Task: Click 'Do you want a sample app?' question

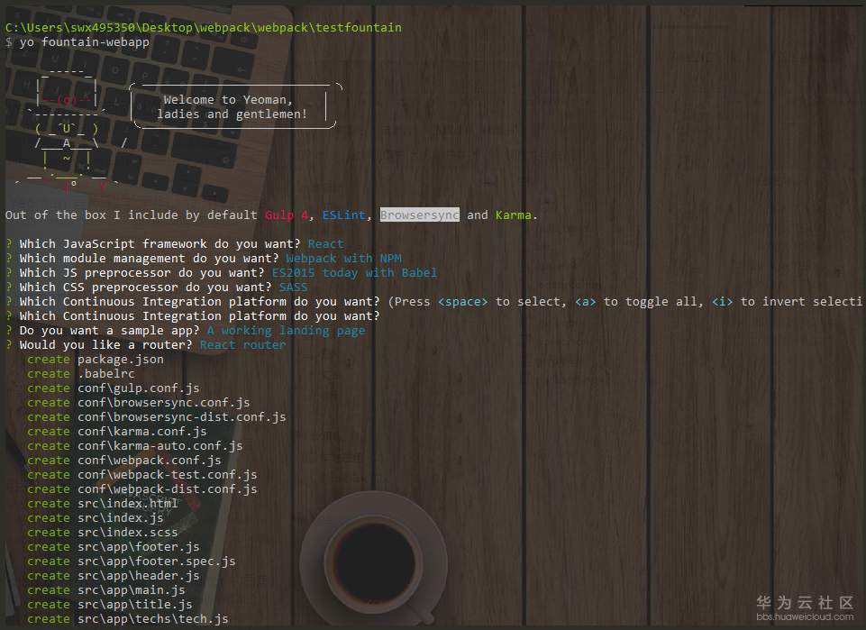Action: click(x=110, y=331)
